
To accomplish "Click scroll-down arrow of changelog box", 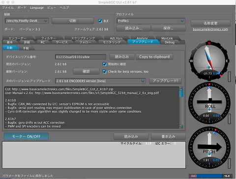I will point(181,127).
